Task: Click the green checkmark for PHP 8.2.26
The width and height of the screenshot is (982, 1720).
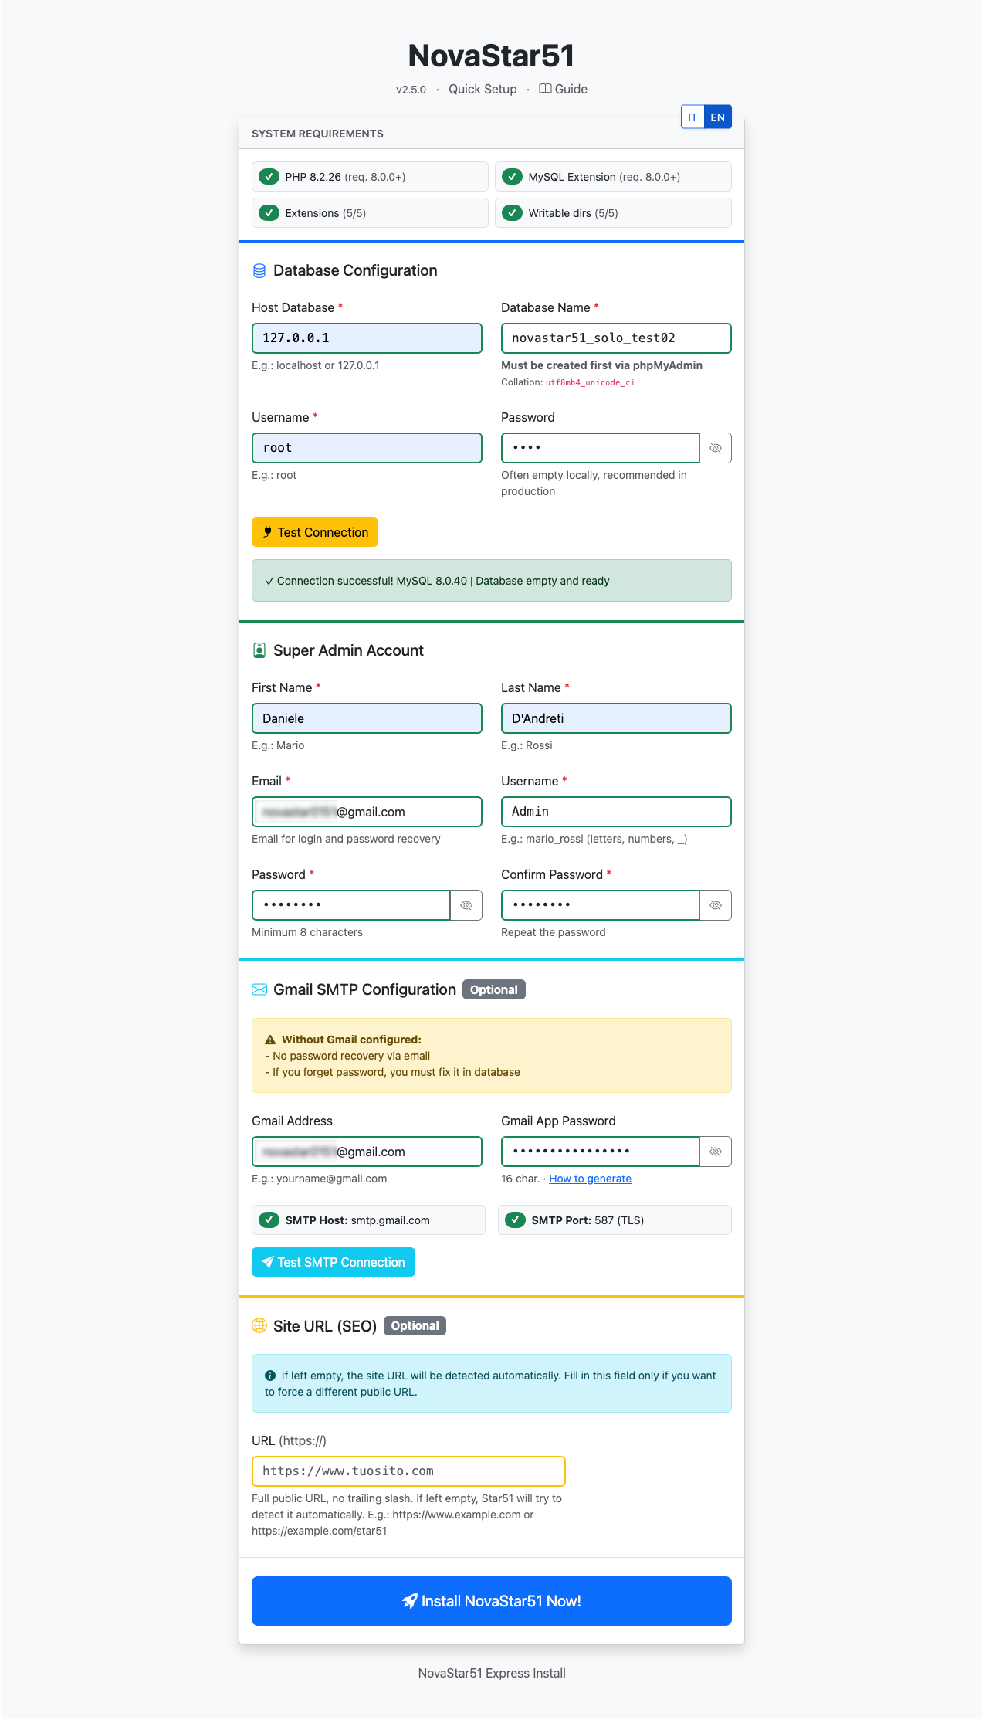Action: pos(269,176)
